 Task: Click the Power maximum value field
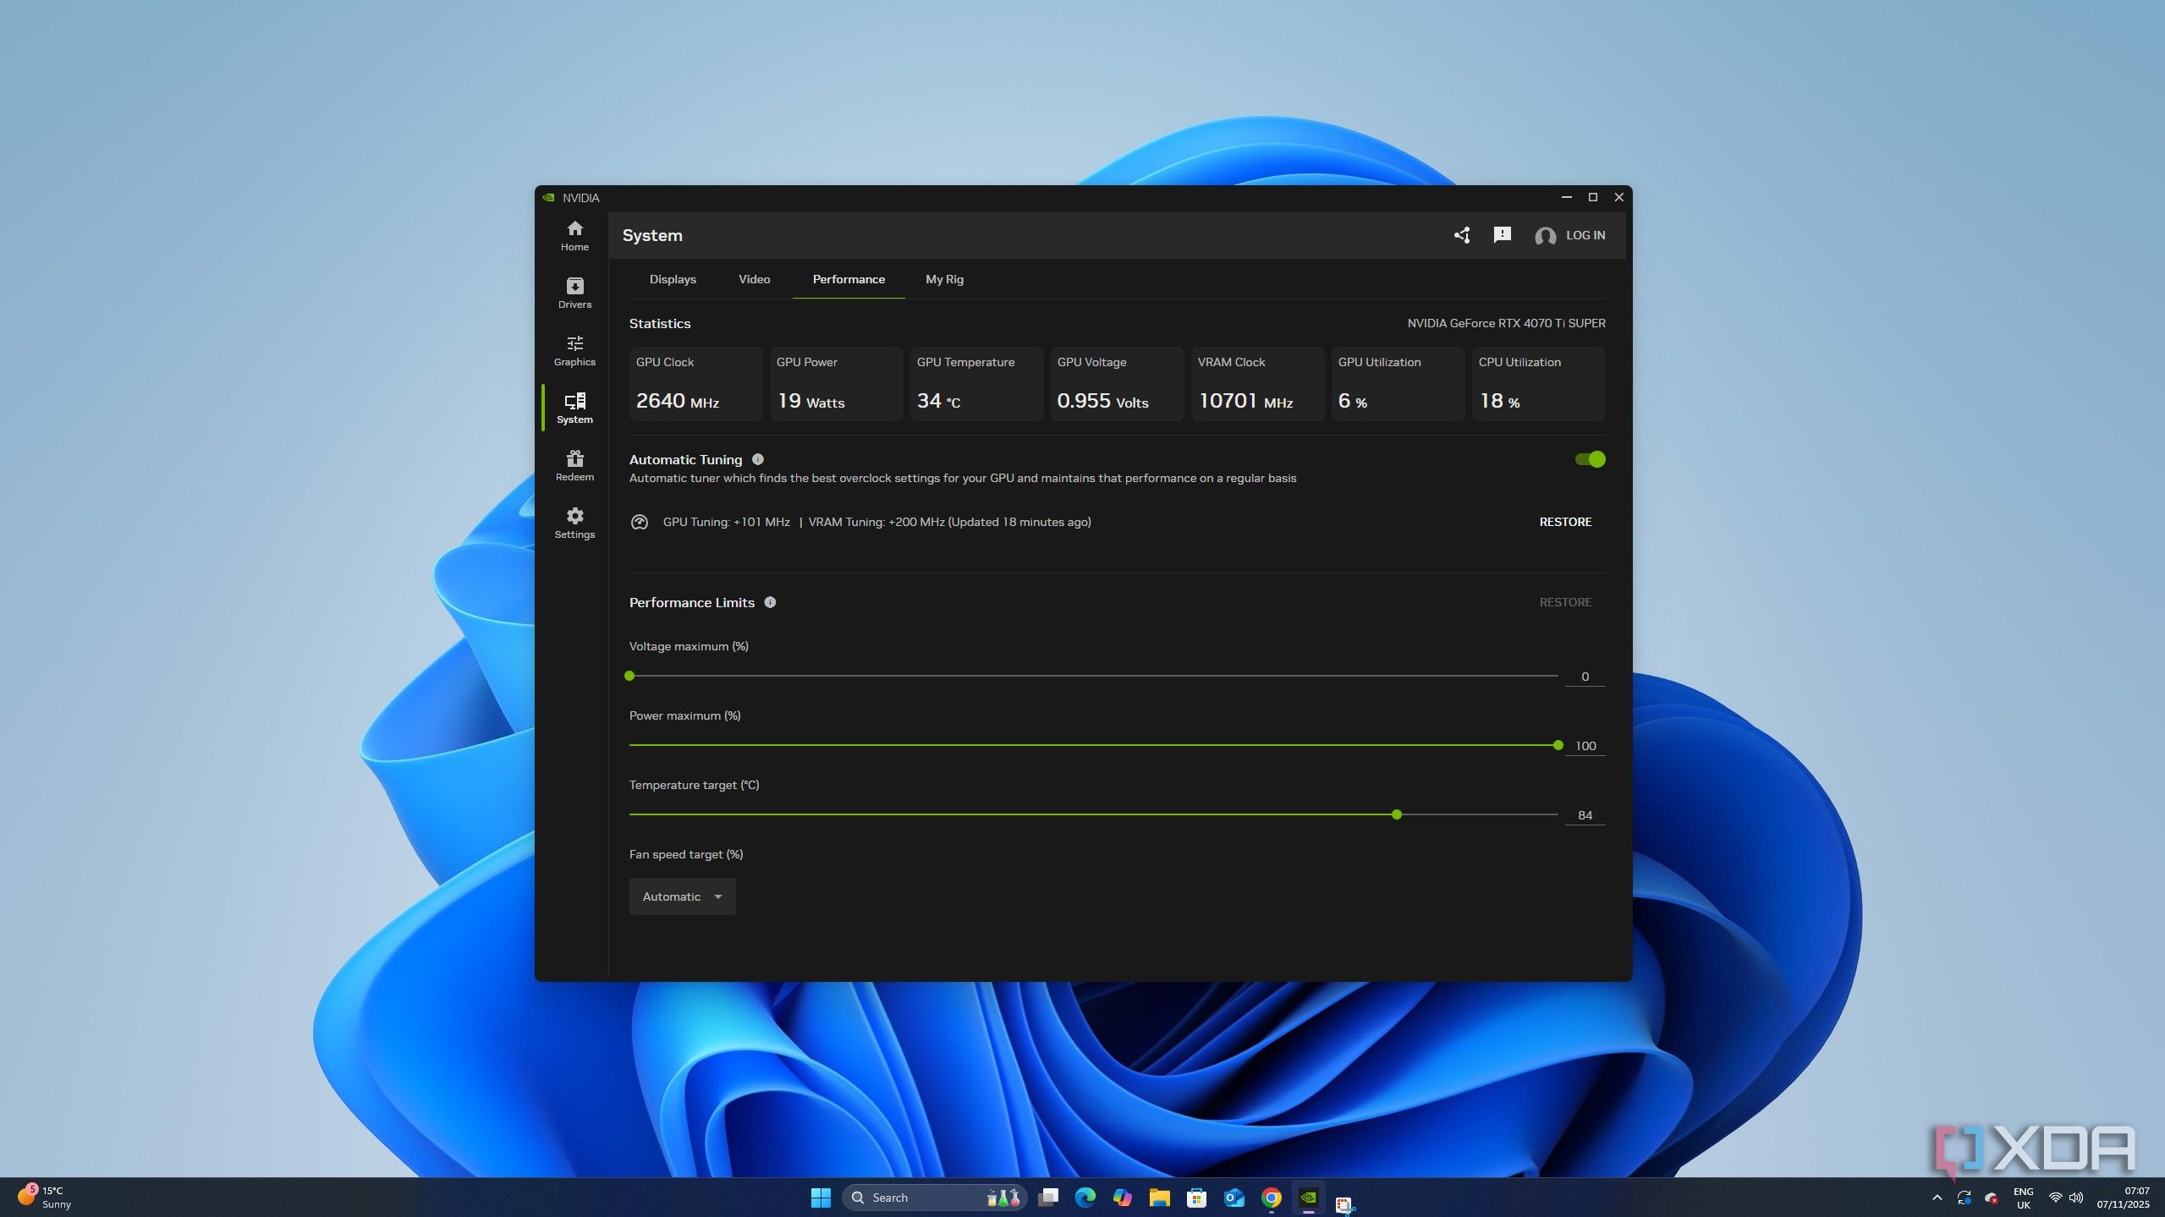1585,746
